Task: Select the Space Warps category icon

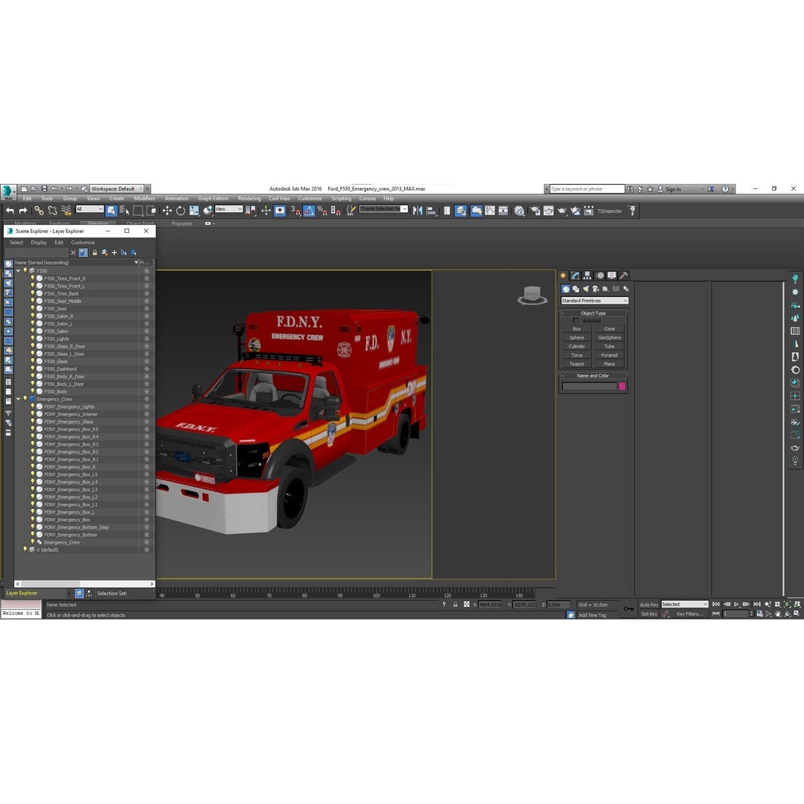Action: 616,289
